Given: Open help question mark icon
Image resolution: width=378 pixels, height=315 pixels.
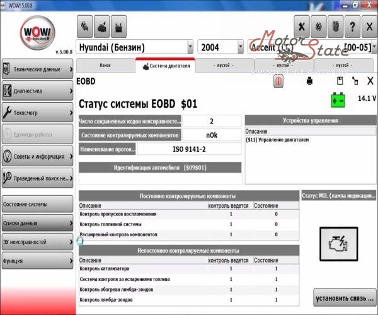Looking at the screenshot, I should coord(352,26).
